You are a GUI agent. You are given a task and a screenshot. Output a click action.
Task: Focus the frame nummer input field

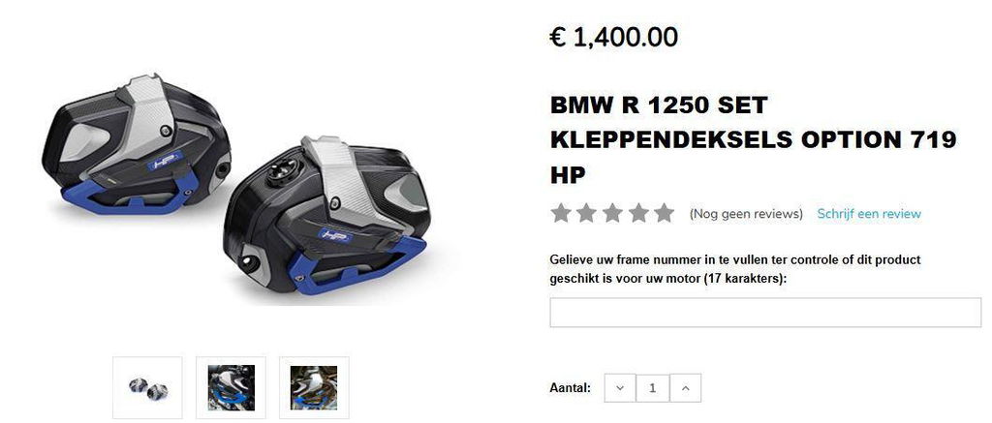765,313
